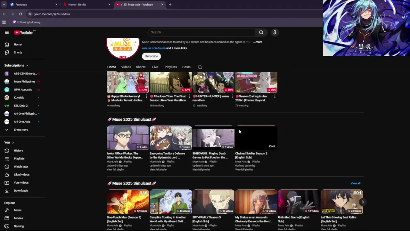This screenshot has height=231, width=410.
Task: Open a new browser tab
Action: (x=170, y=4)
